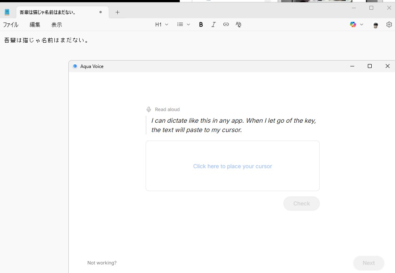Click the Notepad app icon
The image size is (395, 273).
point(7,12)
